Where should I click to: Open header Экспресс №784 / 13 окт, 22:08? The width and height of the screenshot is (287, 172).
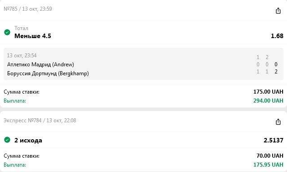point(40,120)
